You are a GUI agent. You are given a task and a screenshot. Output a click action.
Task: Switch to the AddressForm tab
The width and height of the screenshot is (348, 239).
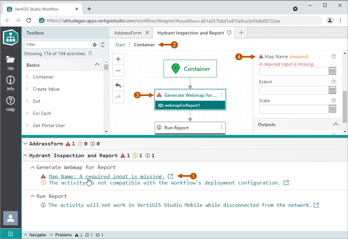(x=127, y=33)
